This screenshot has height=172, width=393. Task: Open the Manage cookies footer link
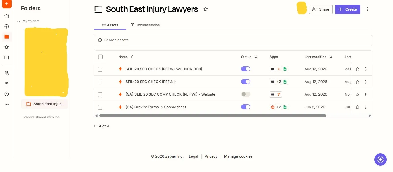(238, 156)
